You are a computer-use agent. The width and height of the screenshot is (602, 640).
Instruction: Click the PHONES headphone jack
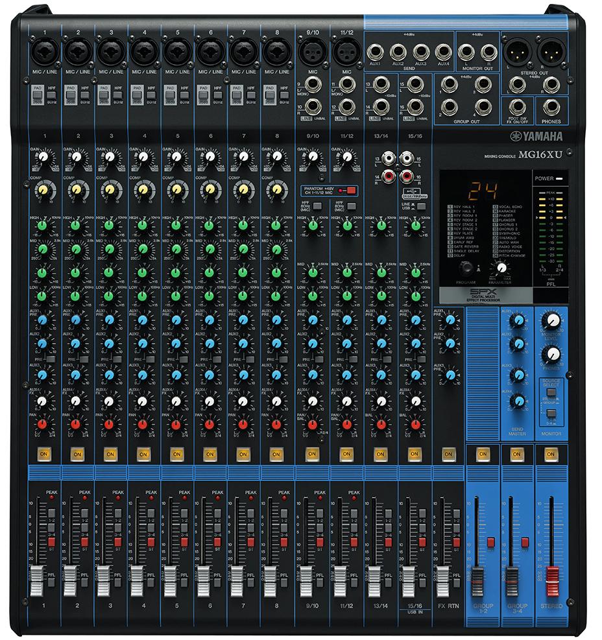552,107
